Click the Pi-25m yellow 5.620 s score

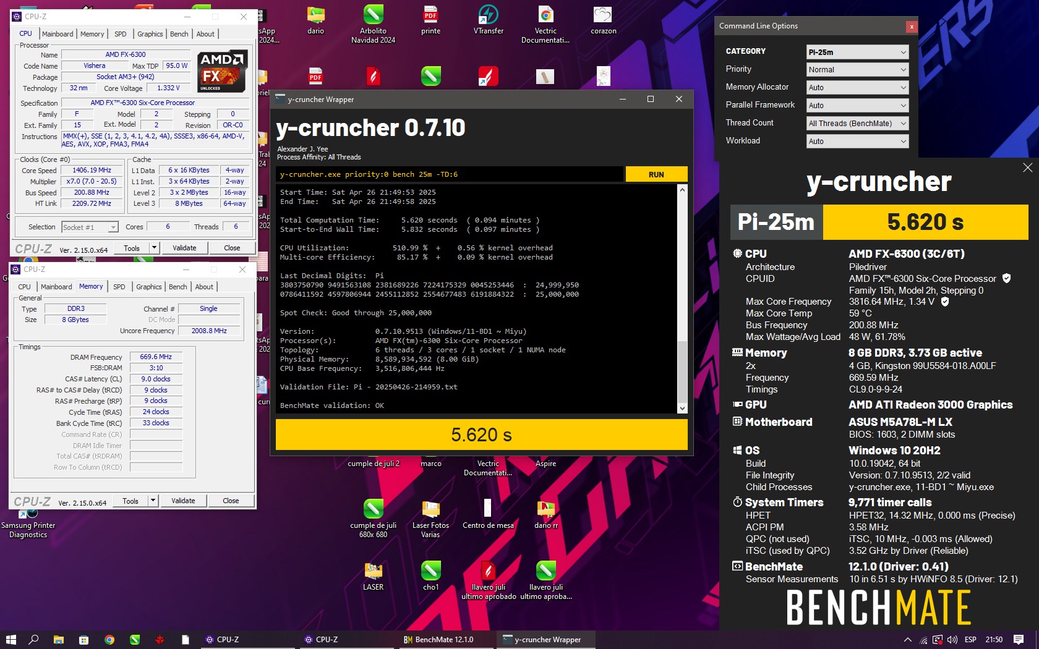pyautogui.click(x=925, y=222)
